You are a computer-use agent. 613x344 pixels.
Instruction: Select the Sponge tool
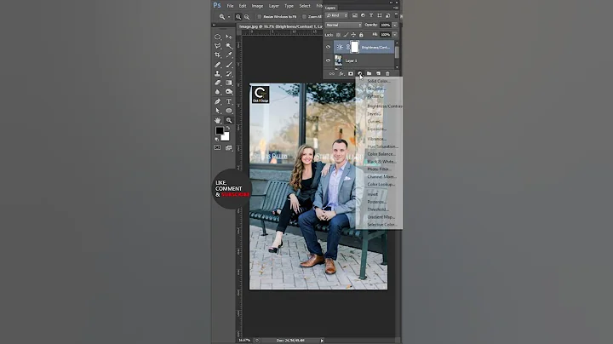229,92
